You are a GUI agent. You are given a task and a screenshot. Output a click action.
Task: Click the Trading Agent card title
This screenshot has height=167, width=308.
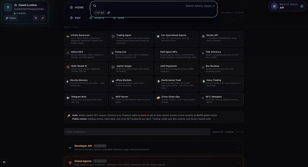coord(124,35)
